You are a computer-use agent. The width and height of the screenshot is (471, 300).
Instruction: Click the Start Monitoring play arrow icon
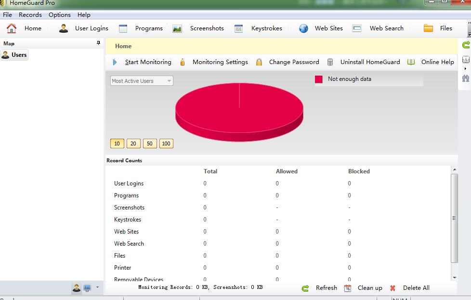[115, 62]
